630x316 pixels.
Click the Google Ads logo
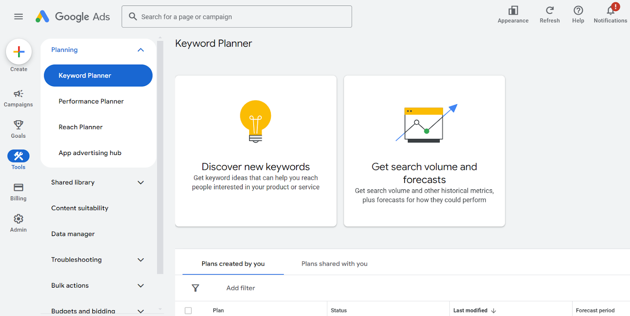pyautogui.click(x=73, y=17)
